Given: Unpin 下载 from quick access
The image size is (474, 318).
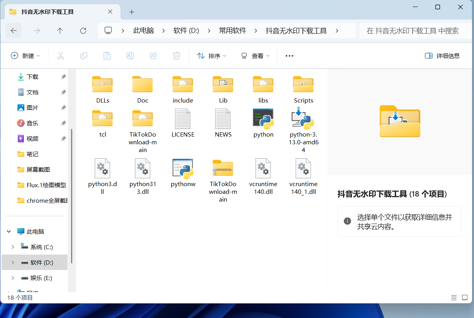Looking at the screenshot, I should pyautogui.click(x=63, y=77).
